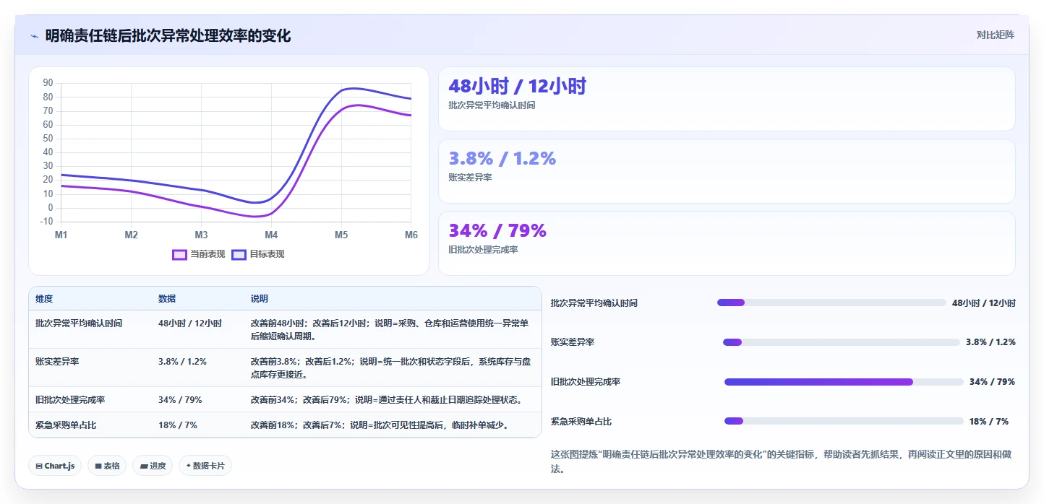This screenshot has height=504, width=1044.
Task: Click the title icon beside 明确责任链后批次异常处理效率的变化
Action: [x=34, y=36]
